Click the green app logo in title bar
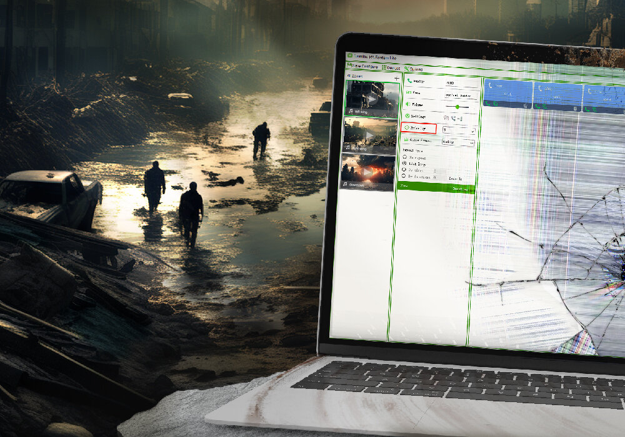625x437 pixels. [349, 56]
